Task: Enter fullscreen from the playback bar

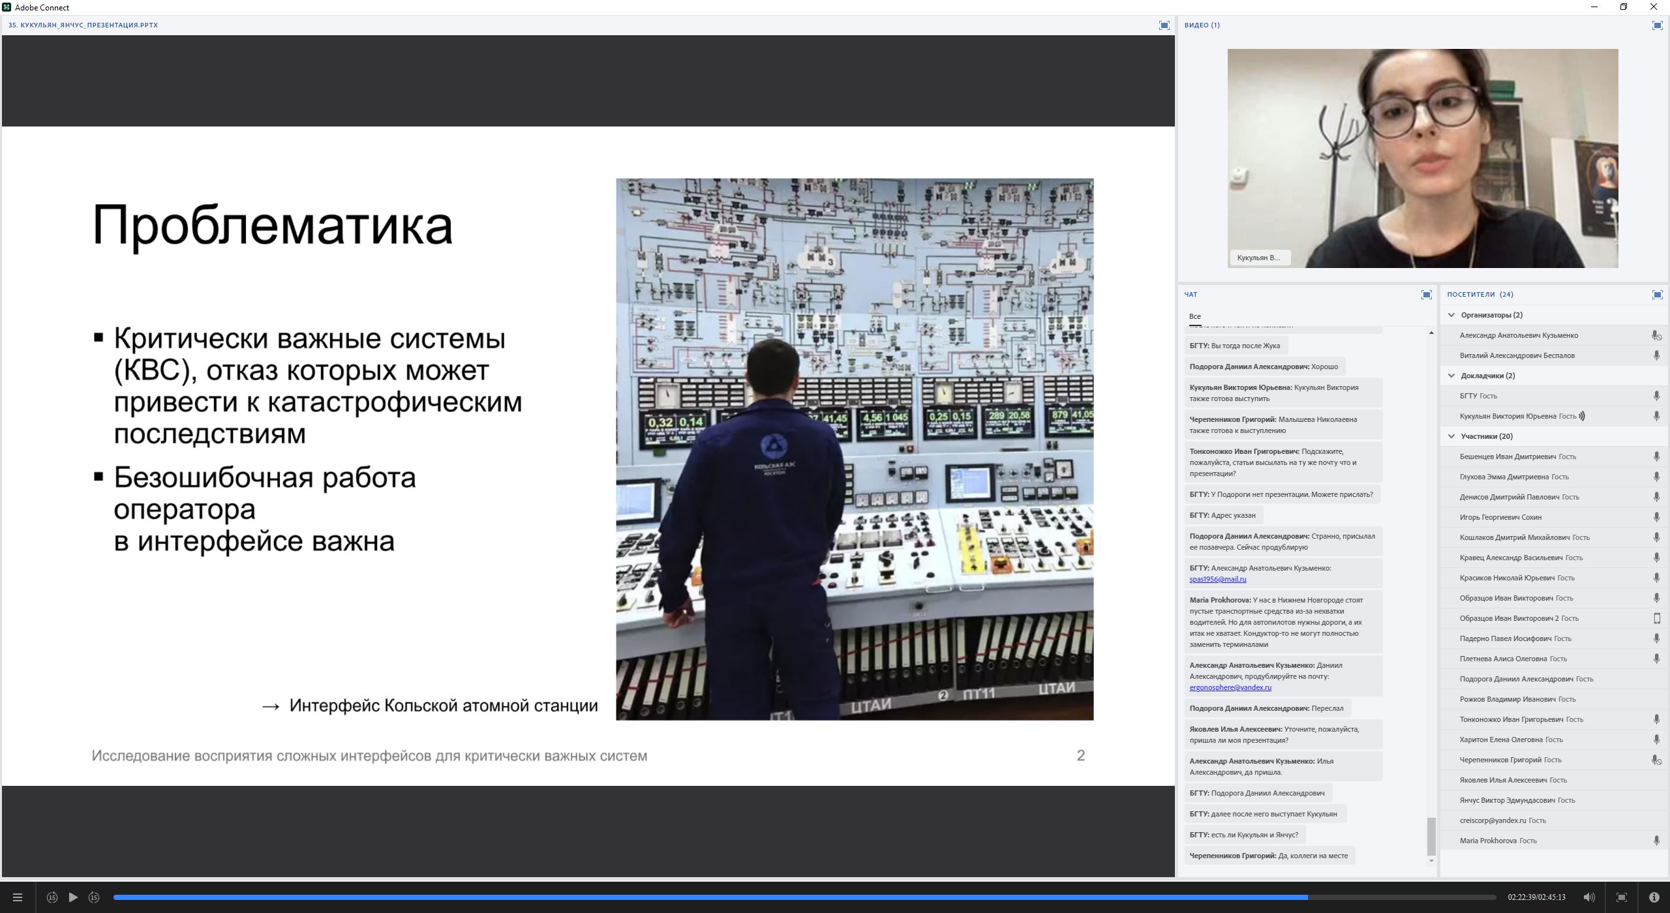Action: 1622,897
